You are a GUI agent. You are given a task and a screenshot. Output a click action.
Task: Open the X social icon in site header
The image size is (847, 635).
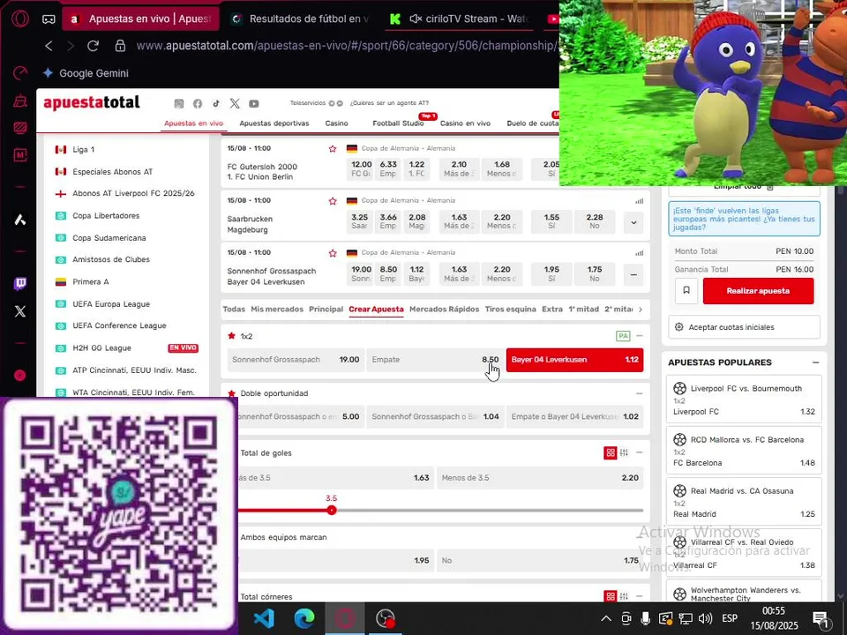coord(235,104)
